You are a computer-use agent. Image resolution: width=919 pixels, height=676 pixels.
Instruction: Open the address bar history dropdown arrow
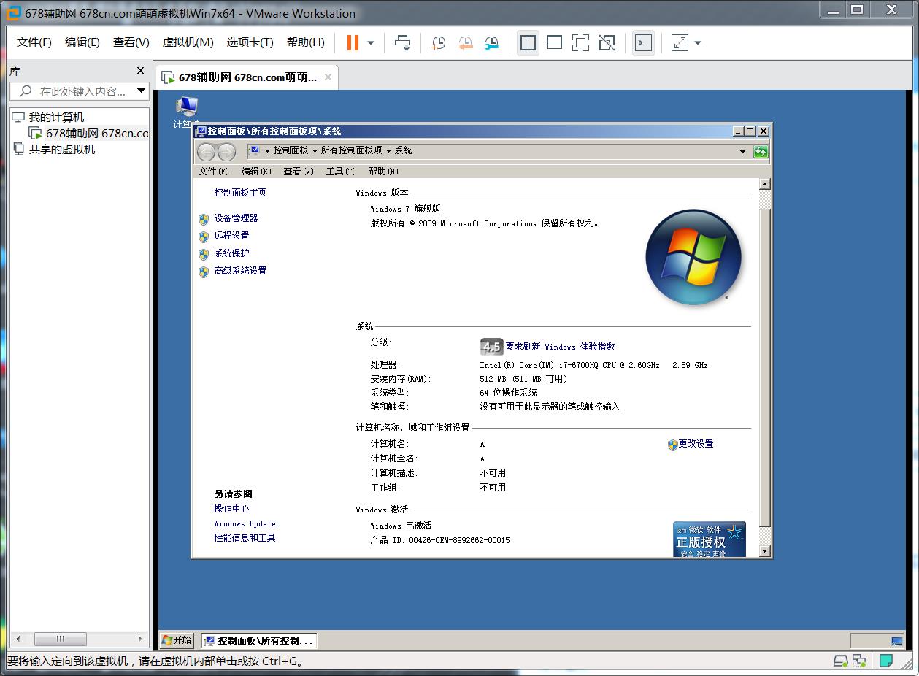pyautogui.click(x=742, y=151)
